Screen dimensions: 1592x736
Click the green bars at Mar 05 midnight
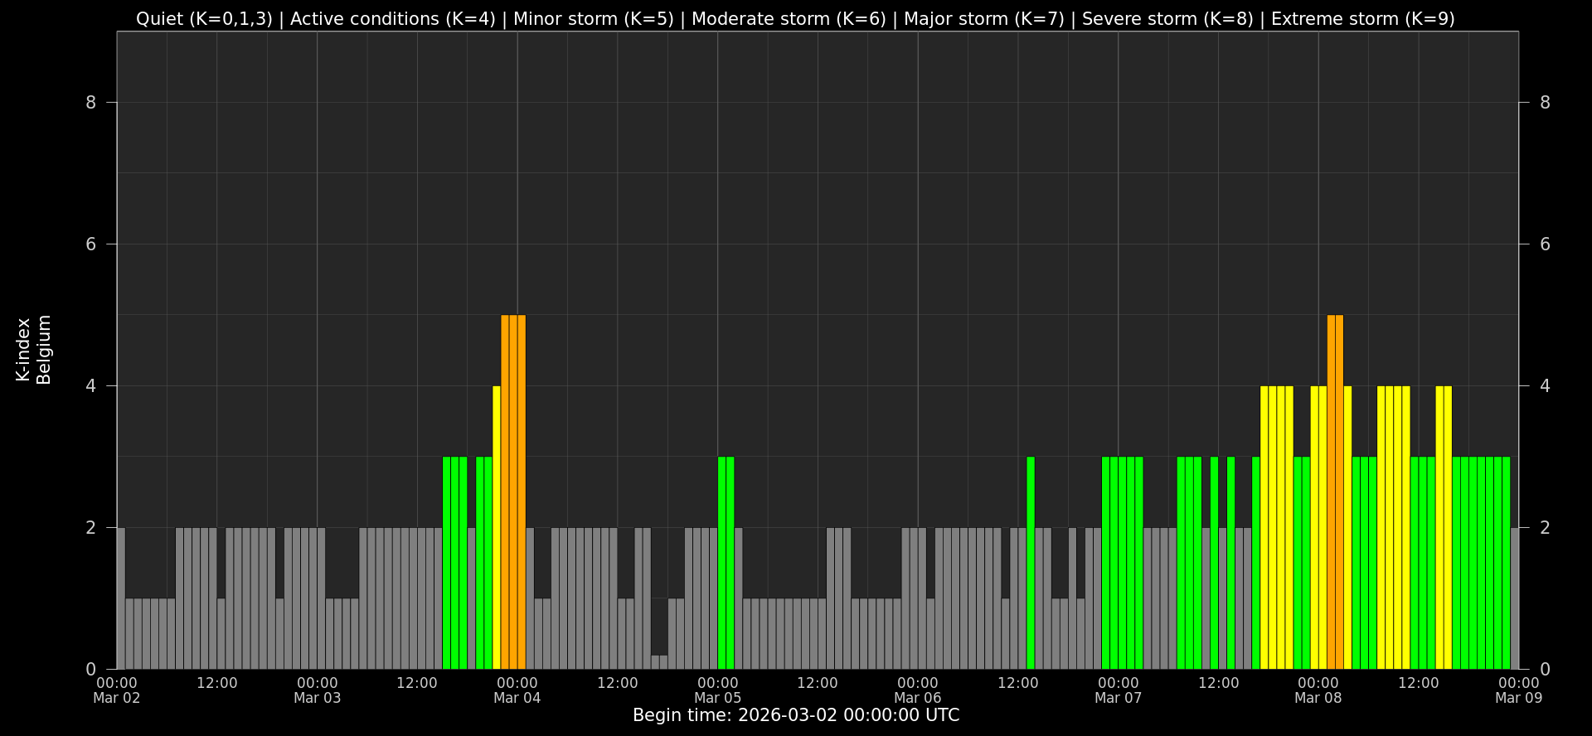(726, 563)
